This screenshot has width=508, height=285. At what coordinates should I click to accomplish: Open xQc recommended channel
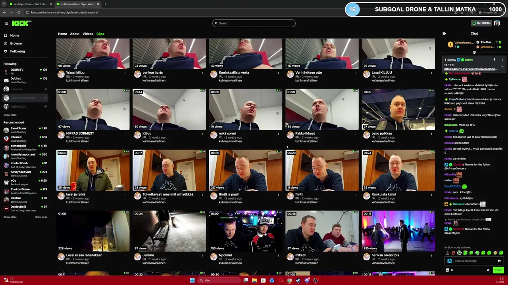click(25, 182)
